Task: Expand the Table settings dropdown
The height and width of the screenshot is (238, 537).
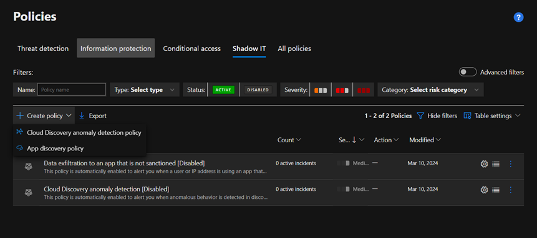Action: 492,116
